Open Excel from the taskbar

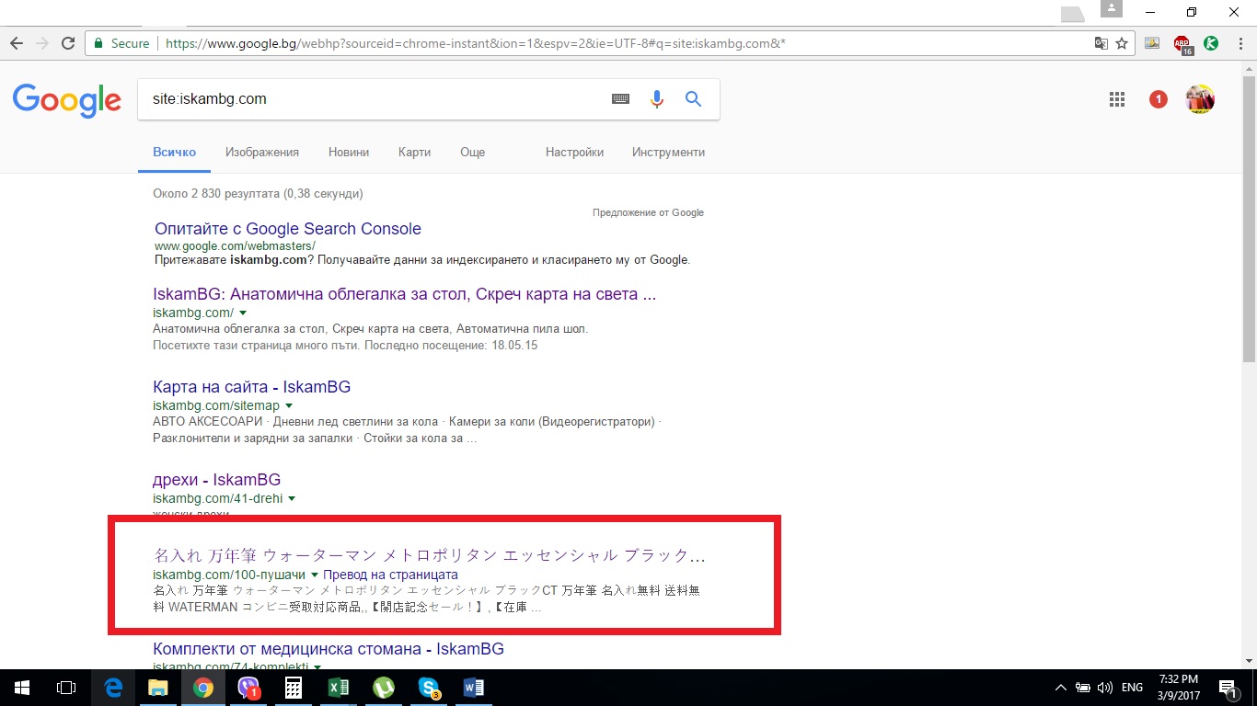(339, 688)
